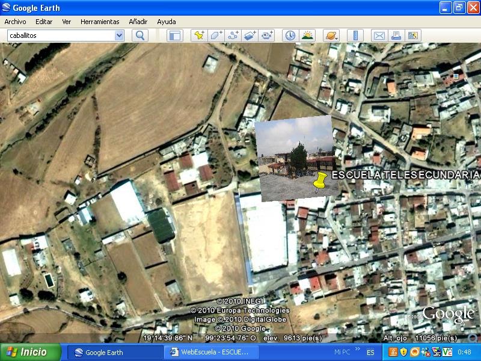Open the Herramientas menu

coord(100,22)
